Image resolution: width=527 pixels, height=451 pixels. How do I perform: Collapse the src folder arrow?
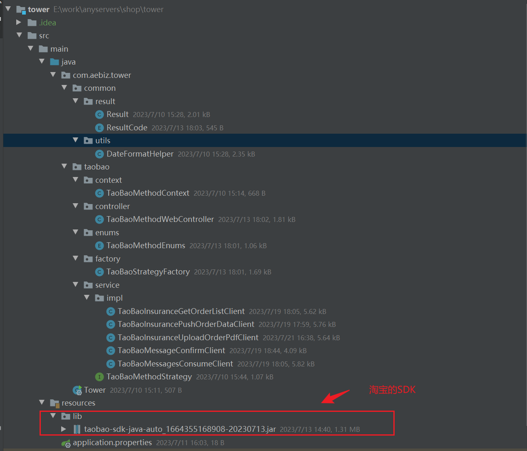[x=19, y=35]
